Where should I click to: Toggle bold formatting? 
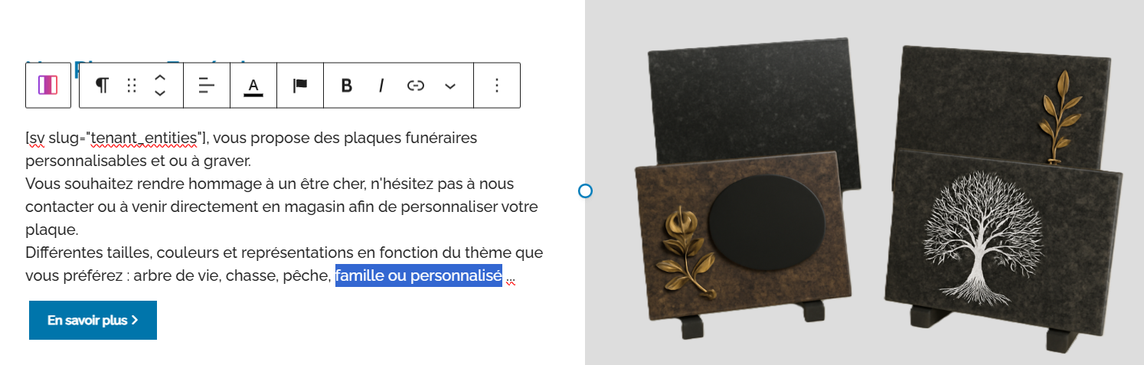coord(346,85)
